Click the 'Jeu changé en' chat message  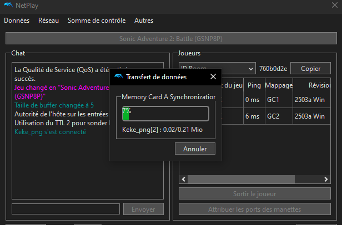point(62,91)
